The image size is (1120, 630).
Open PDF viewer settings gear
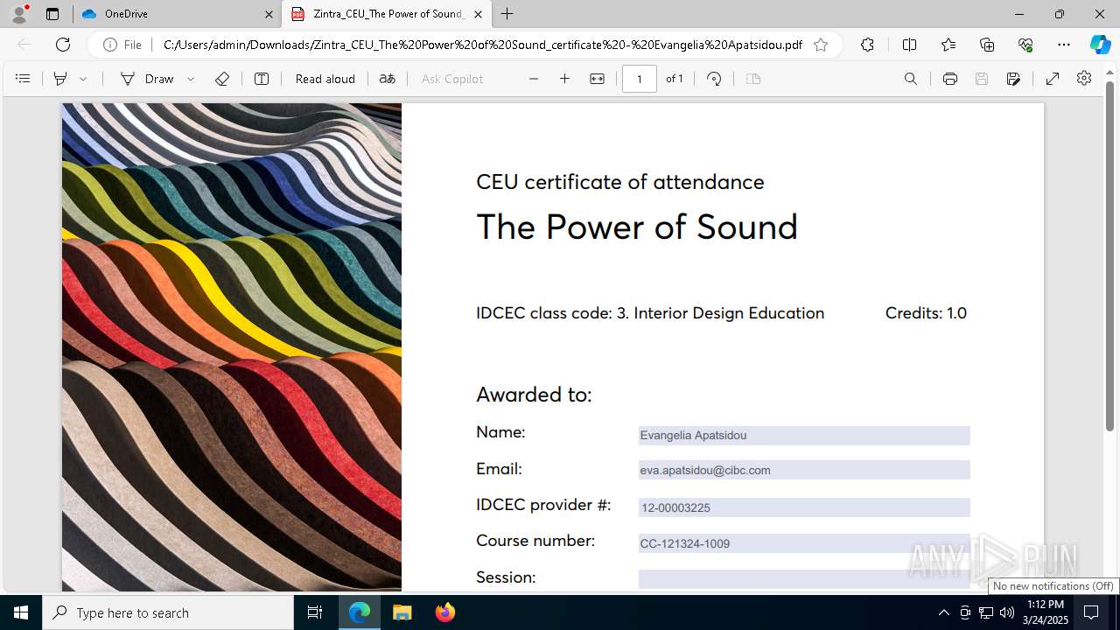click(x=1084, y=79)
